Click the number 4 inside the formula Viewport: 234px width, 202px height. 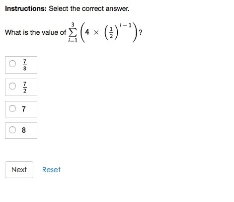(87, 32)
